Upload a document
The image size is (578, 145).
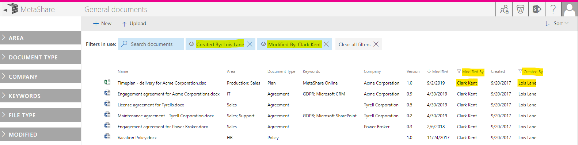pos(134,23)
